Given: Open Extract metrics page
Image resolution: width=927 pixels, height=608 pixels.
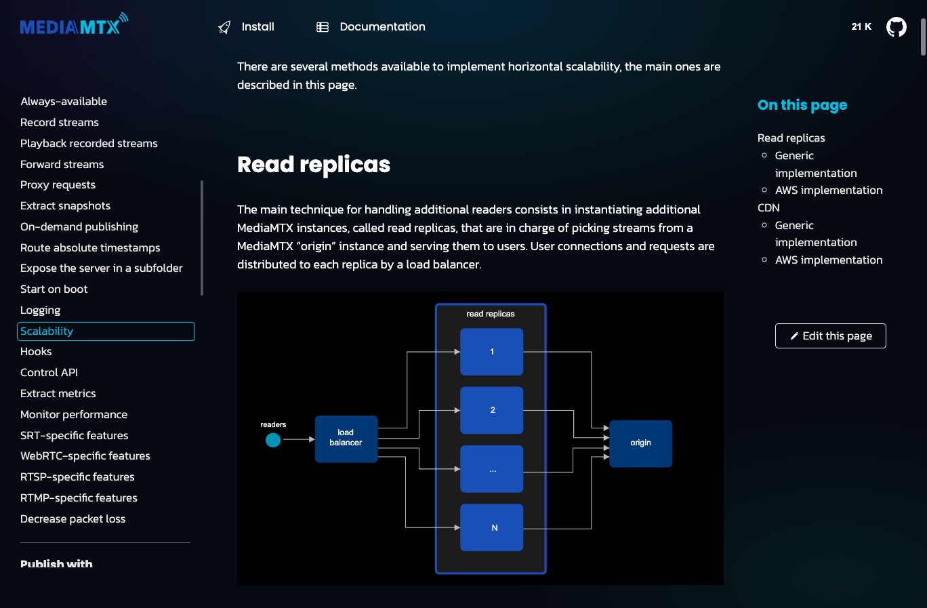Looking at the screenshot, I should pos(58,394).
